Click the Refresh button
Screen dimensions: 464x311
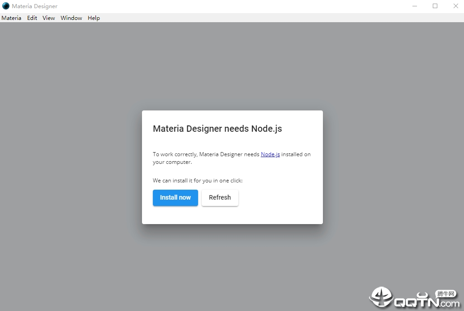pos(220,197)
